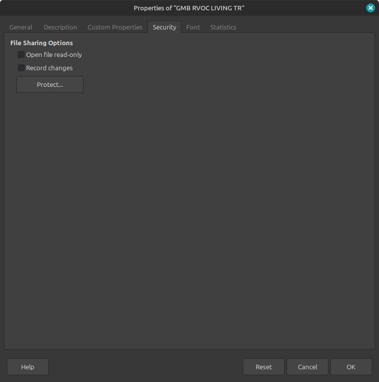Switch to the Font tab
Screen dimensions: 379x382
pyautogui.click(x=193, y=27)
